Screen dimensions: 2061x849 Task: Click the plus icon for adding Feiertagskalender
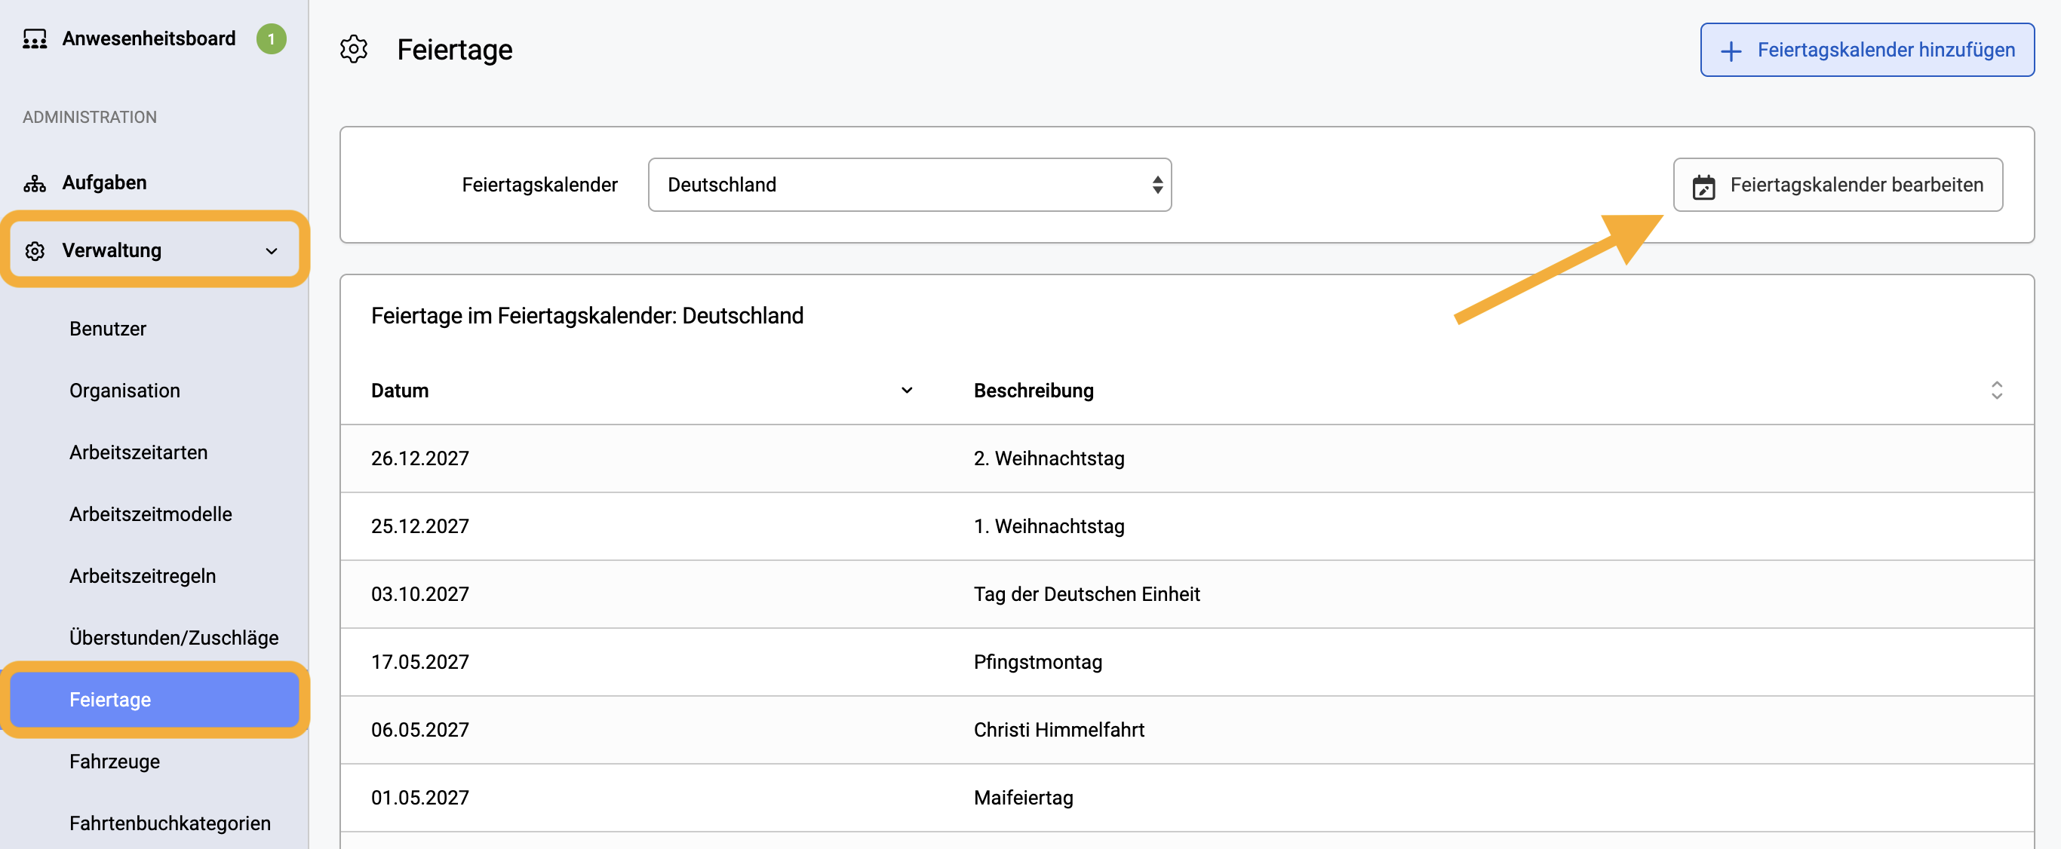pyautogui.click(x=1731, y=51)
